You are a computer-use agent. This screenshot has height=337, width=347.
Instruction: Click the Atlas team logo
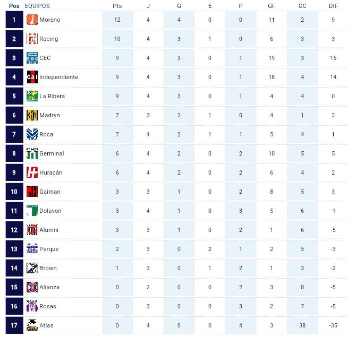[x=32, y=325]
